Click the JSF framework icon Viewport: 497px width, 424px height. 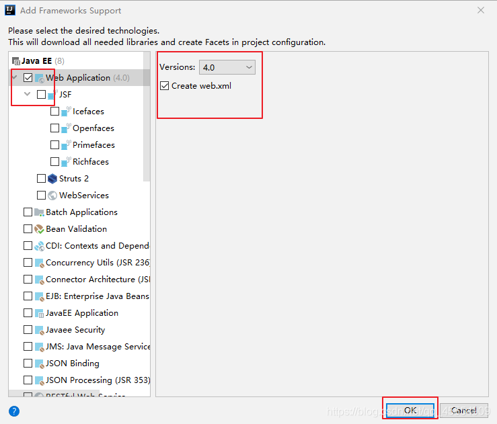(x=52, y=94)
